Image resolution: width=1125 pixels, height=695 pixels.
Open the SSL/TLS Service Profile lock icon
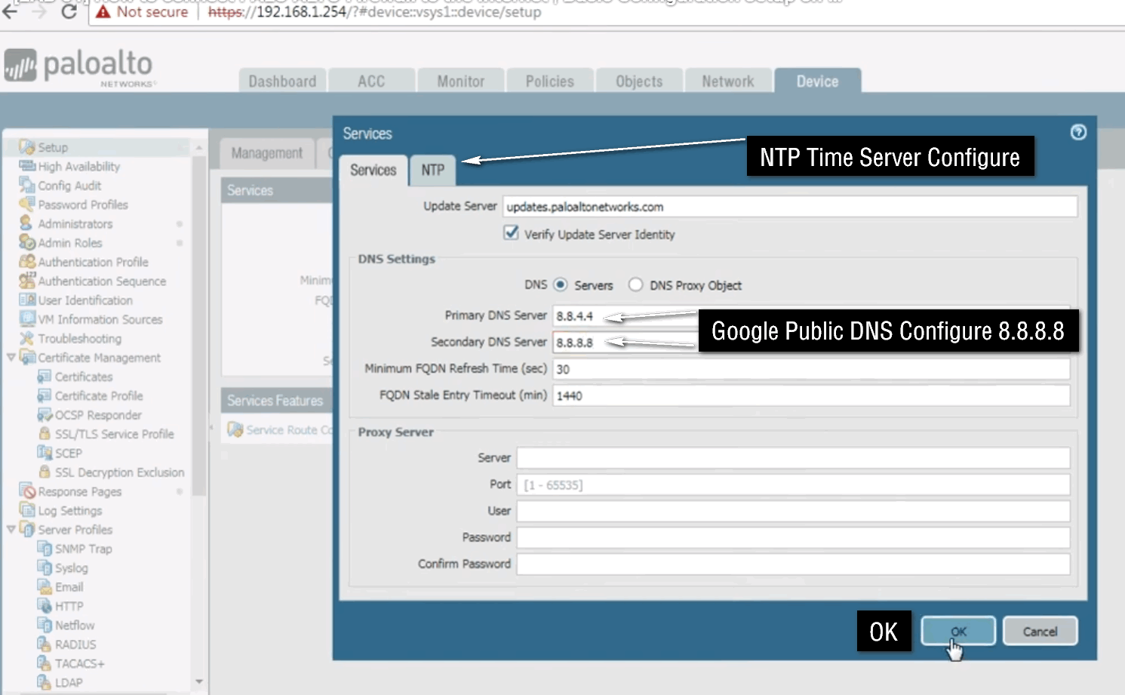pyautogui.click(x=45, y=434)
